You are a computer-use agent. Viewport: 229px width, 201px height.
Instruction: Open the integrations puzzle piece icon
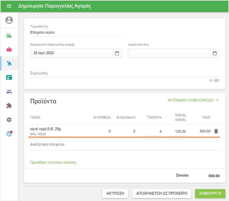9,106
